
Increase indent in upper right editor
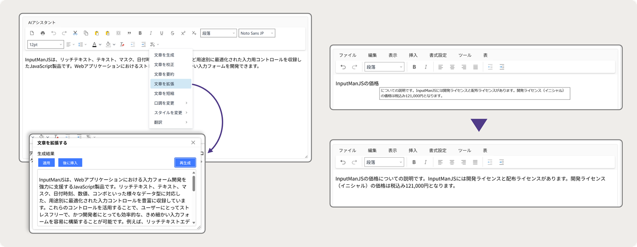click(502, 67)
